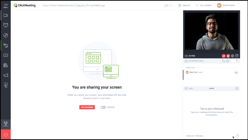Select the Screen sharing sidebar icon
This screenshot has height=140, width=248.
click(x=6, y=45)
